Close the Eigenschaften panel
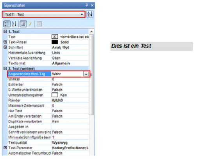 (x=92, y=5)
